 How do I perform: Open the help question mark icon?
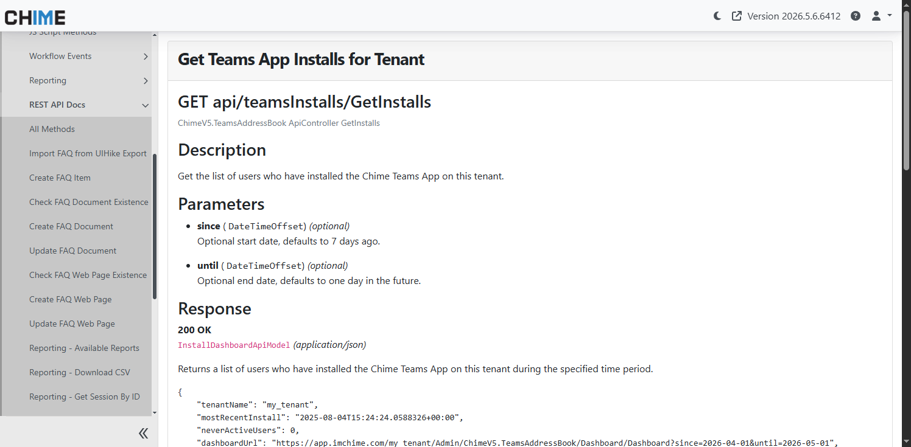tap(856, 16)
